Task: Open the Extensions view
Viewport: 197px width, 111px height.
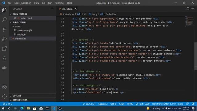Action: click(4, 48)
